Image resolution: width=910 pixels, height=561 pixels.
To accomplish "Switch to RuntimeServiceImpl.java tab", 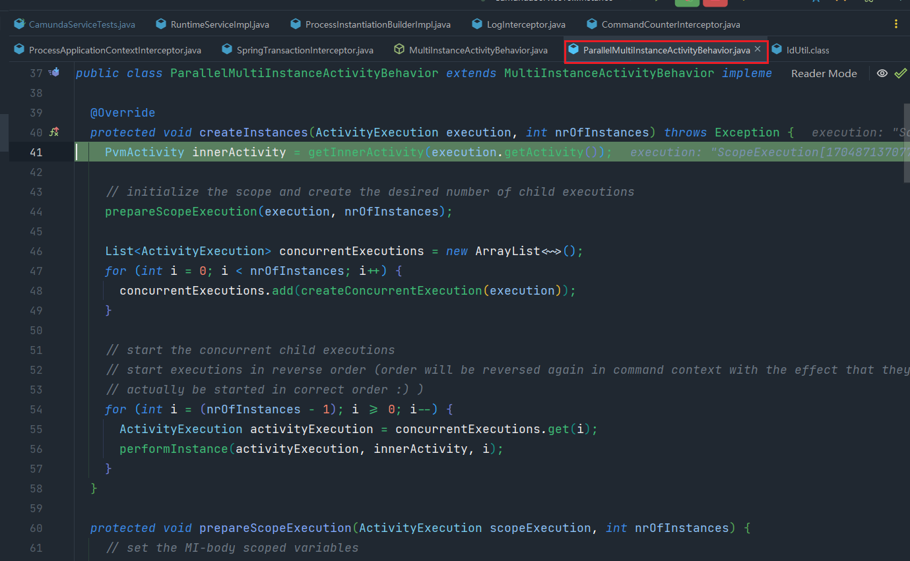I will coord(212,24).
